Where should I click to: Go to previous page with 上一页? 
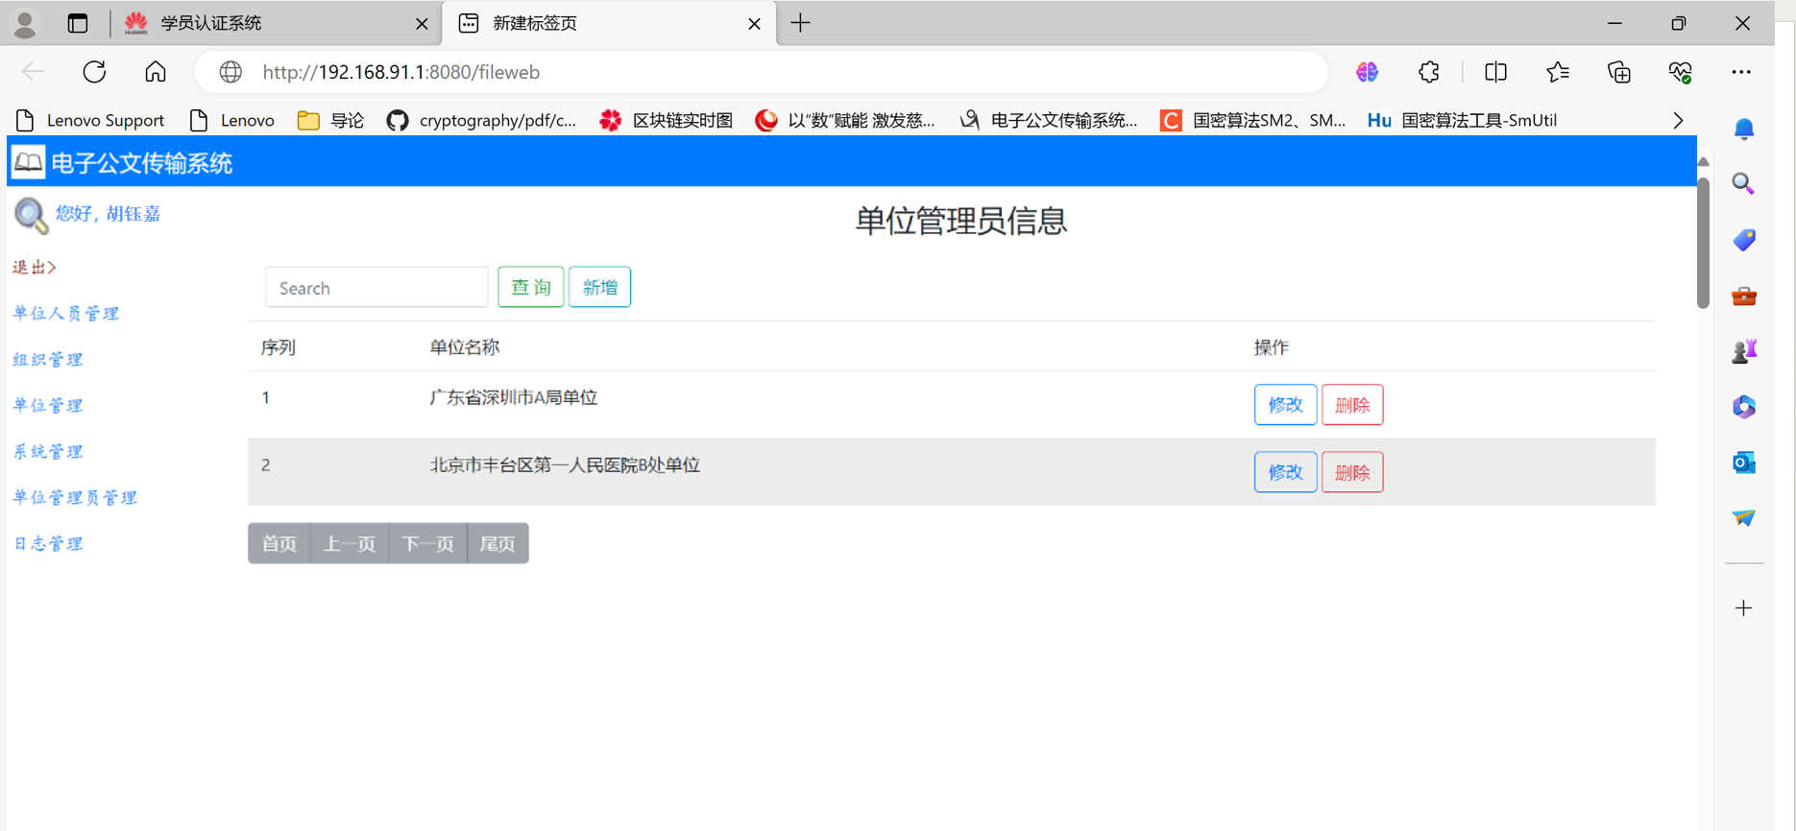click(350, 543)
